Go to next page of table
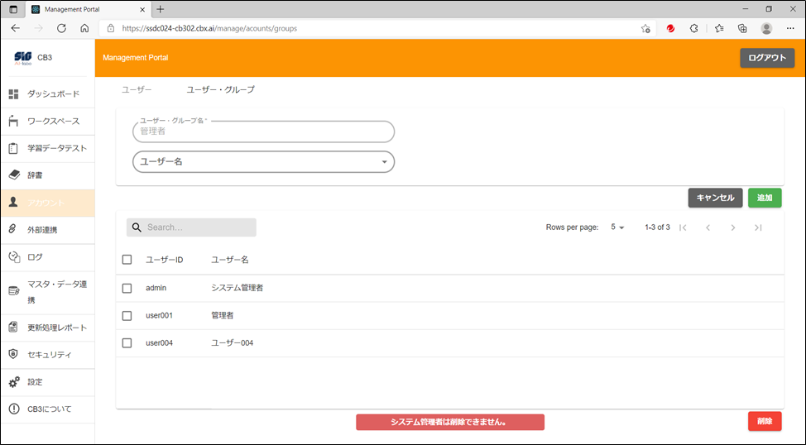 tap(732, 227)
